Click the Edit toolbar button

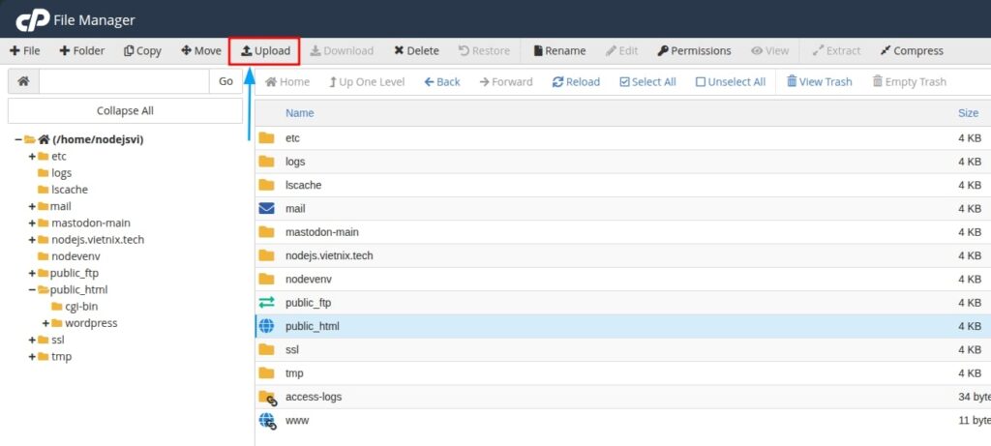point(622,51)
